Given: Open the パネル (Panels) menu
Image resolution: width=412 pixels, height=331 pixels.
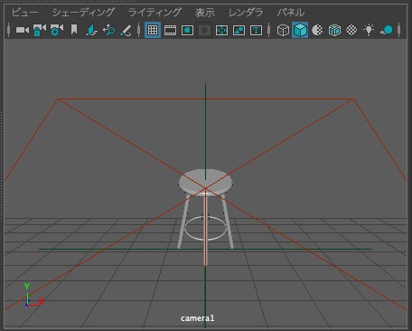Looking at the screenshot, I should [291, 13].
